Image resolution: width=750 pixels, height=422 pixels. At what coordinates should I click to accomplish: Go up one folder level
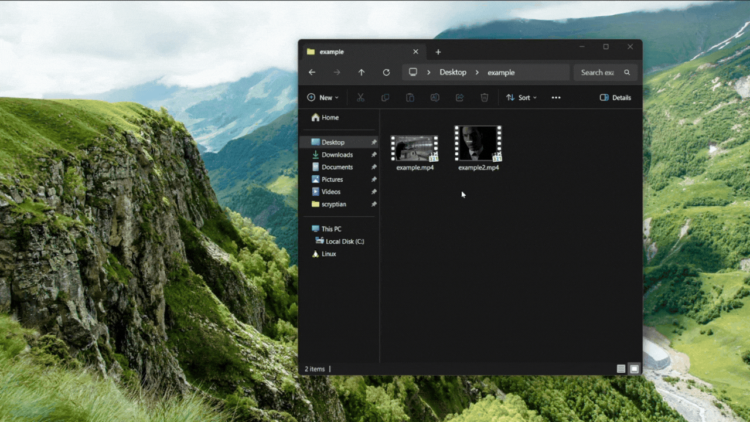(x=362, y=72)
